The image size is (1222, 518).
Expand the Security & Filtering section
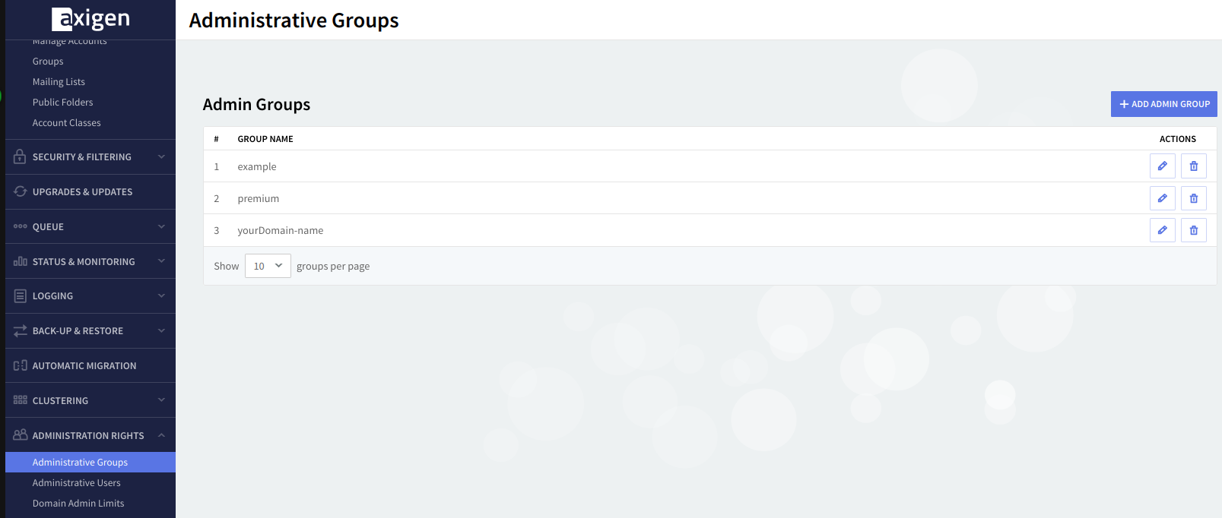90,157
